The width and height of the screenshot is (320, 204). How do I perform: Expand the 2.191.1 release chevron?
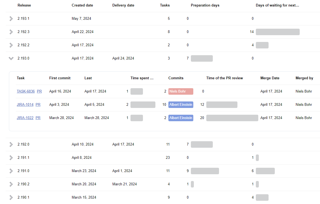click(11, 158)
